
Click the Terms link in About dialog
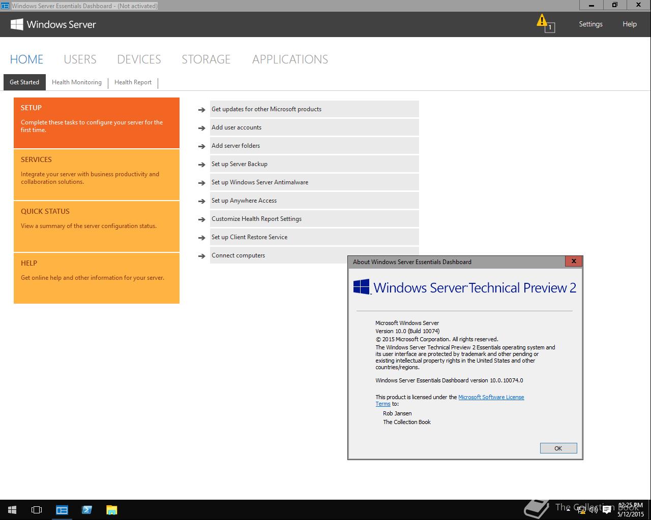(383, 404)
